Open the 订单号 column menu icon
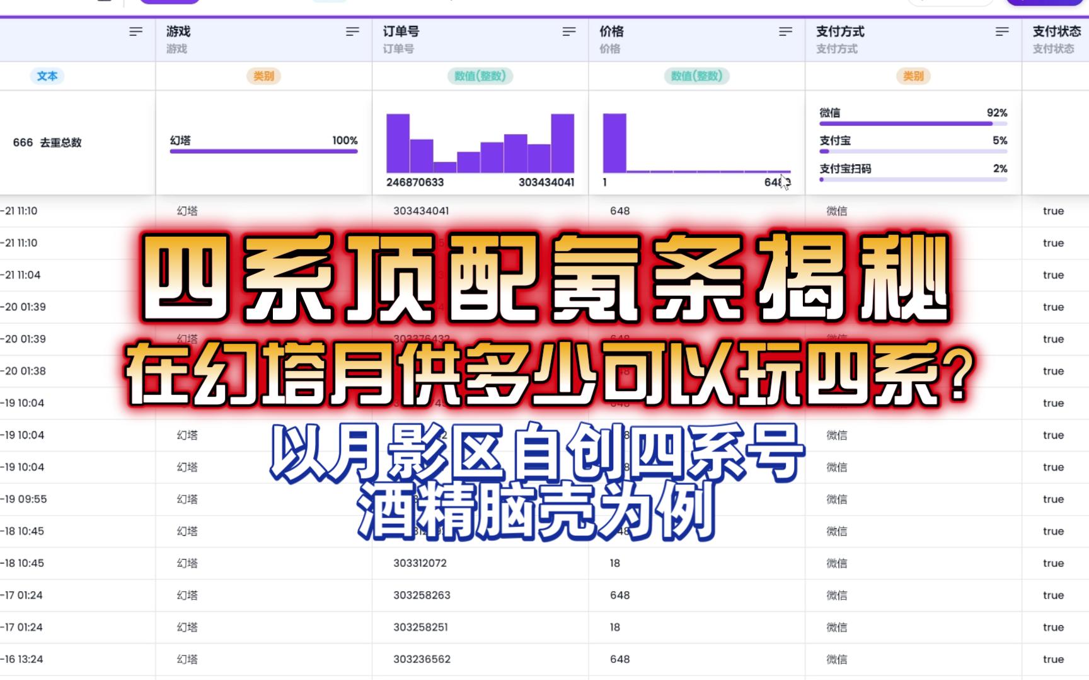 tap(569, 31)
